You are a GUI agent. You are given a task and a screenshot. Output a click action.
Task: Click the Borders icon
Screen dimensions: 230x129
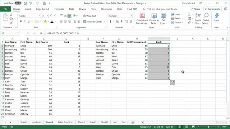37,21
